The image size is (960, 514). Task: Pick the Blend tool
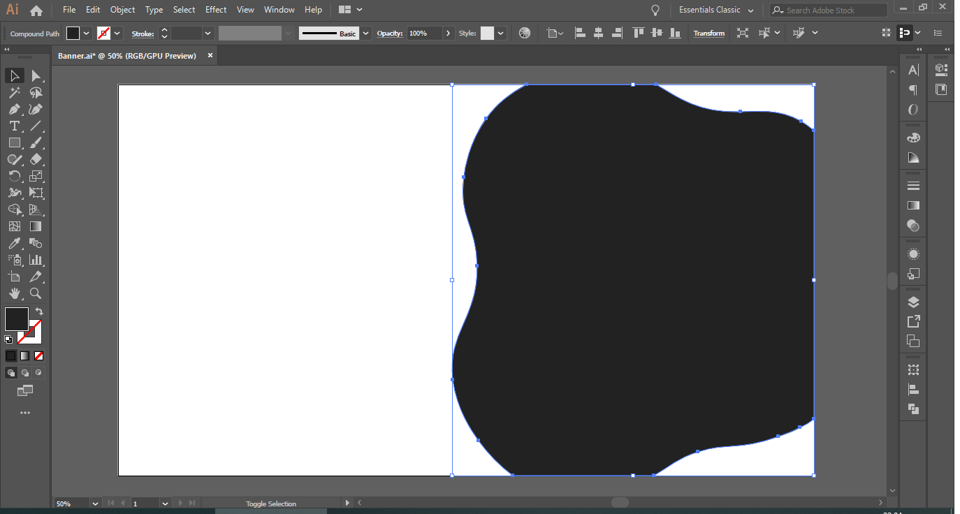click(x=36, y=243)
